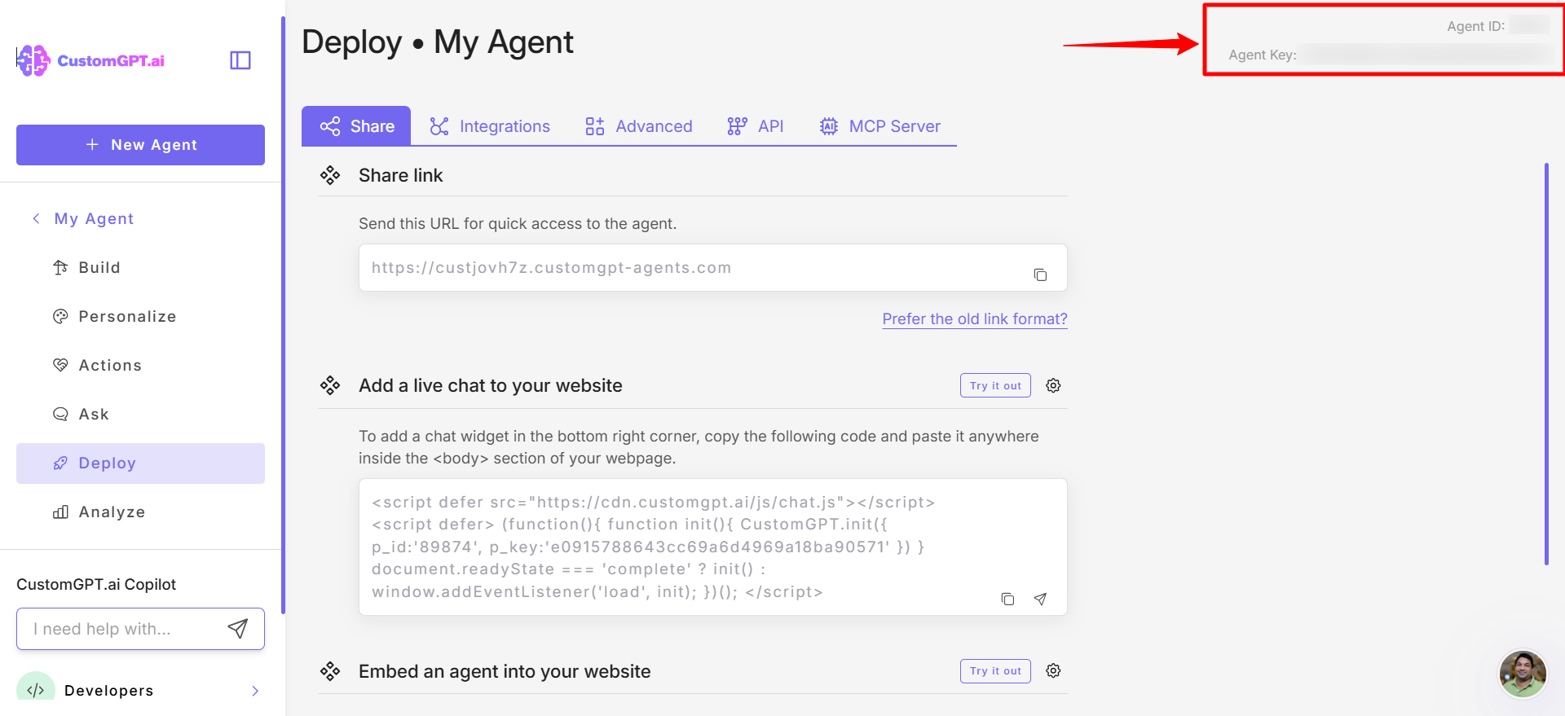
Task: Click the Actions icon in sidebar
Action: [x=60, y=365]
